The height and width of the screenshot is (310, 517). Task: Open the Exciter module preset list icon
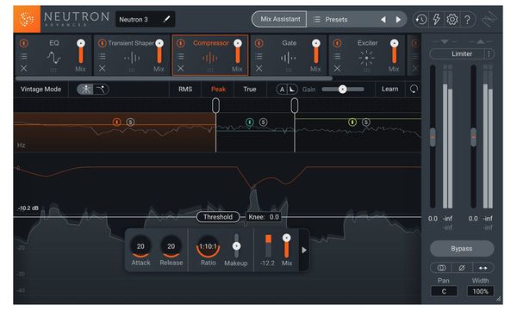(x=337, y=56)
